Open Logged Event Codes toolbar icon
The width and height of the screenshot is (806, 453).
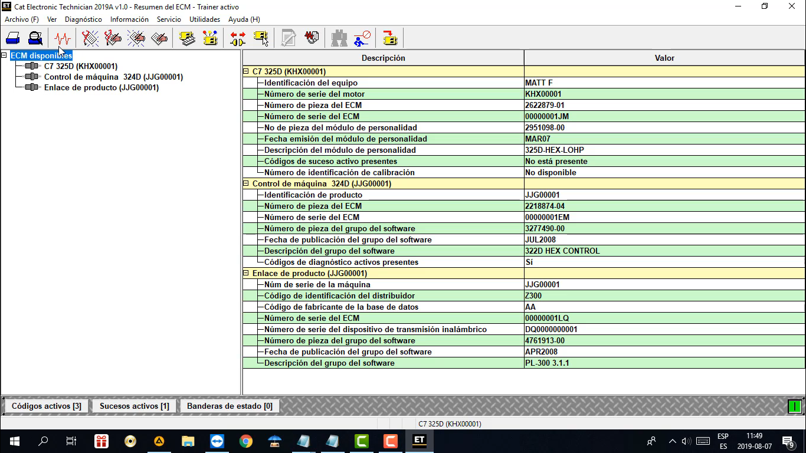159,38
